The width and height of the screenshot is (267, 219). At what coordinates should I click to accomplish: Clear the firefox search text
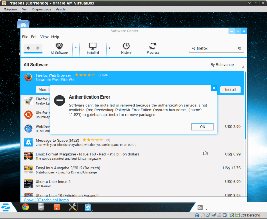pyautogui.click(x=239, y=48)
